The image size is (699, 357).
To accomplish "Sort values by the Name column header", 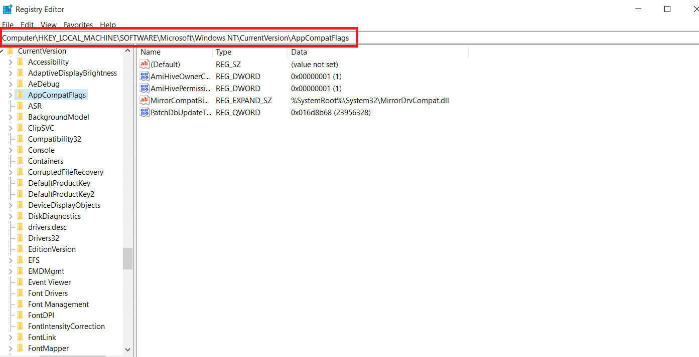I will tap(175, 52).
